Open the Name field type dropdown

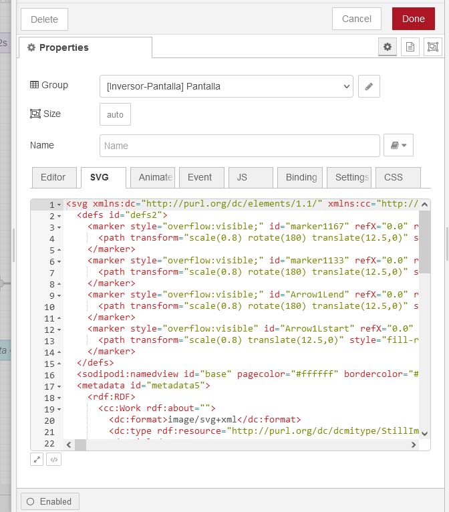click(x=398, y=145)
